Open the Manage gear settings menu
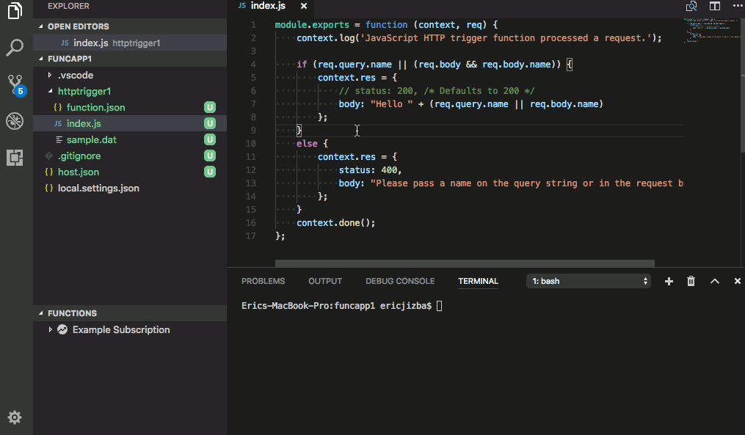745x435 pixels. (15, 417)
